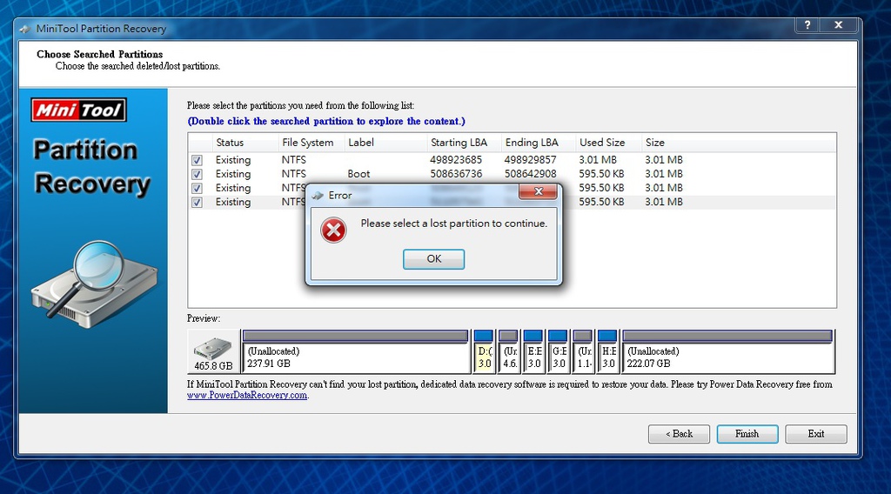Uncheck the partition starting at LBA 498923685
Viewport: 891px width, 494px height.
197,160
